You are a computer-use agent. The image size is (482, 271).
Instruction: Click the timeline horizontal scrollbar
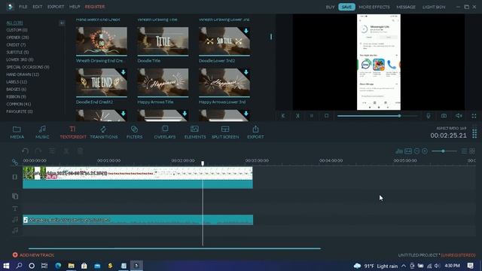[175, 248]
